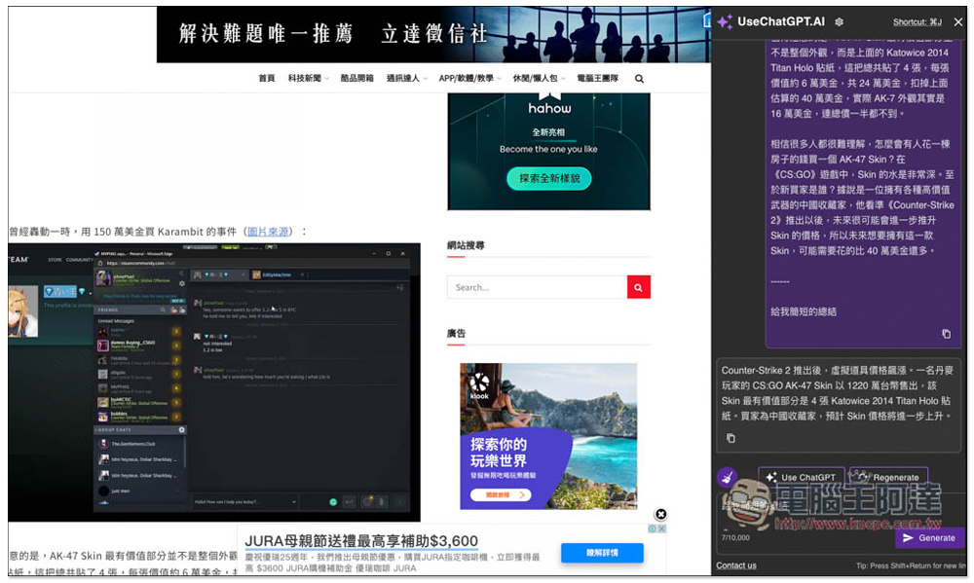The width and height of the screenshot is (974, 583).
Task: Open UseChatGPT.AI settings with the gear icon
Action: 839,20
